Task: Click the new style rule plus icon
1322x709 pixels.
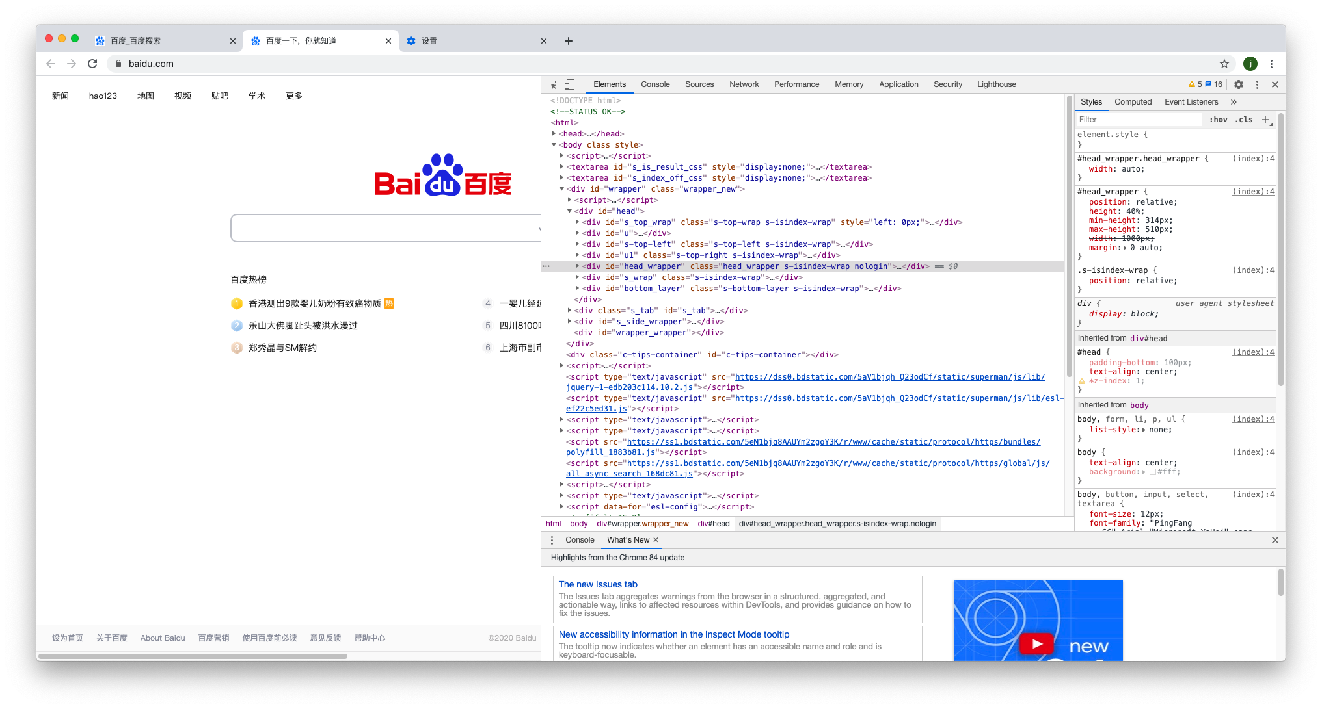Action: coord(1265,120)
